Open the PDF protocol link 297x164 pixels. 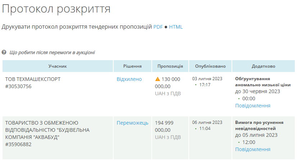point(158,27)
